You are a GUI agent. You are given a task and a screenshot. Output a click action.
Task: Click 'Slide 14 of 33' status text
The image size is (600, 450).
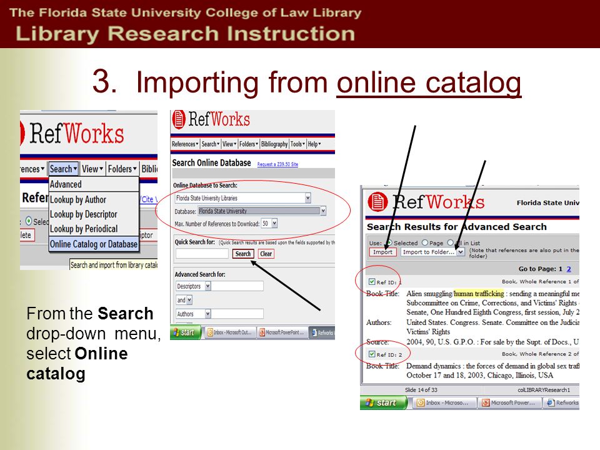[421, 390]
